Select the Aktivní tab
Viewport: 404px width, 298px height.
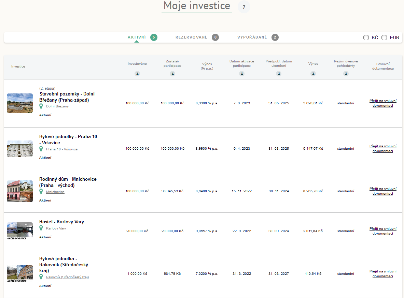click(x=137, y=37)
